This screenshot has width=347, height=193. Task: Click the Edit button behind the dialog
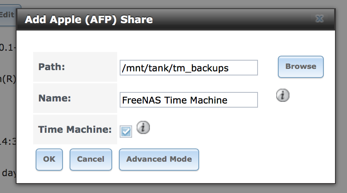(7, 15)
